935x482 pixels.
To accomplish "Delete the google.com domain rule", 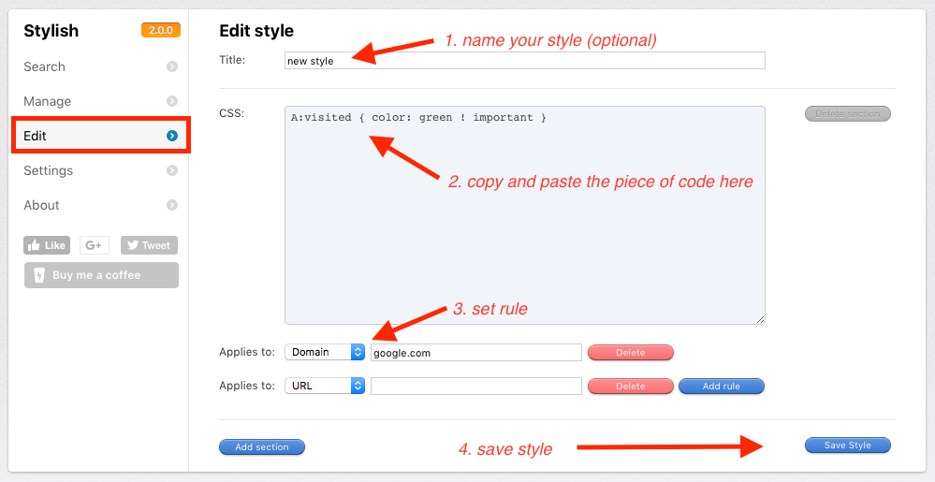I will click(x=630, y=353).
